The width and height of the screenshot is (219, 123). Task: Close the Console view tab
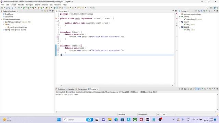point(98,89)
